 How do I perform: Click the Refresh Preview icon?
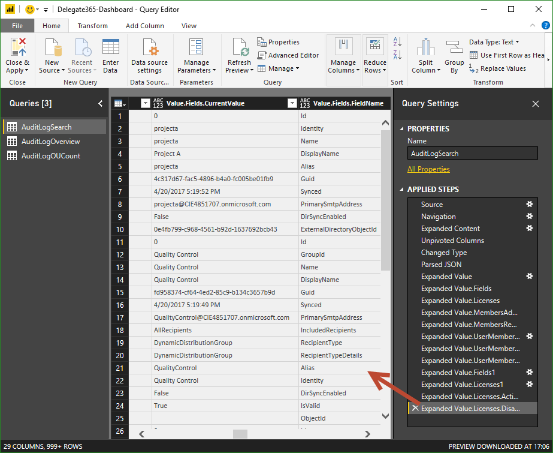coord(240,47)
